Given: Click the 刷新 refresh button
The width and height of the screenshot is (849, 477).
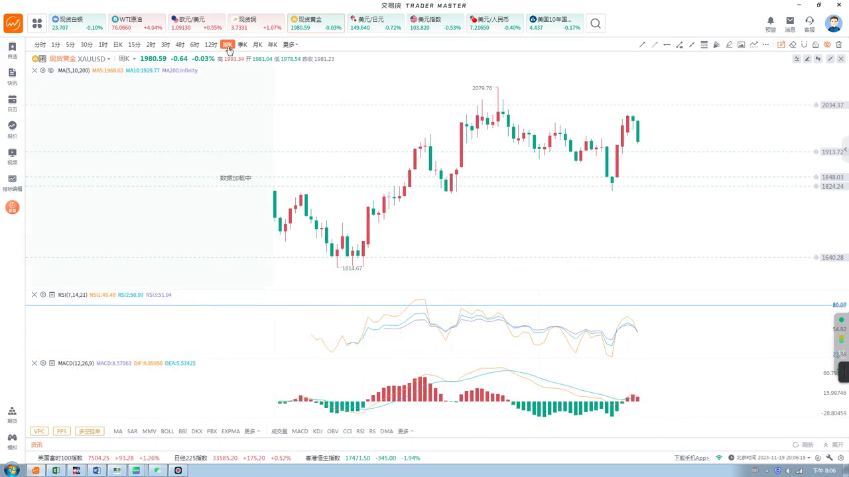Looking at the screenshot, I should click(803, 445).
